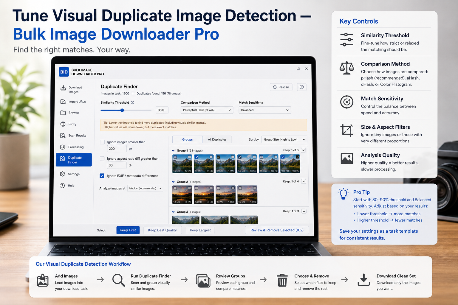Click the trash can icon for Choose & Remove
The width and height of the screenshot is (458, 305).
point(282,280)
